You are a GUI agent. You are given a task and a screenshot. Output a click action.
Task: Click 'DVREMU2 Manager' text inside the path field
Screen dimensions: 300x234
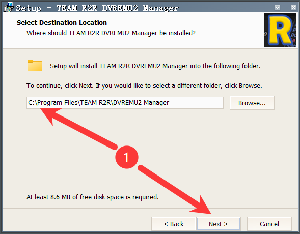tap(141, 103)
